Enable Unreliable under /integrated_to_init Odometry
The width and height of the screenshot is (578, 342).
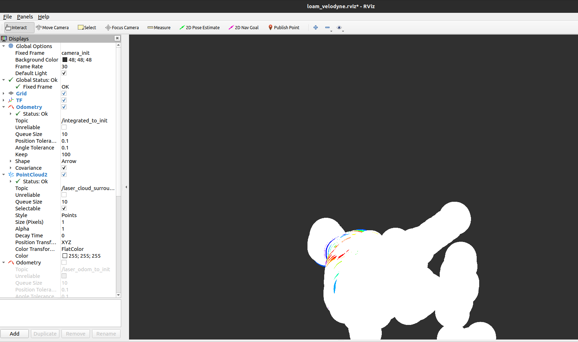pyautogui.click(x=64, y=127)
